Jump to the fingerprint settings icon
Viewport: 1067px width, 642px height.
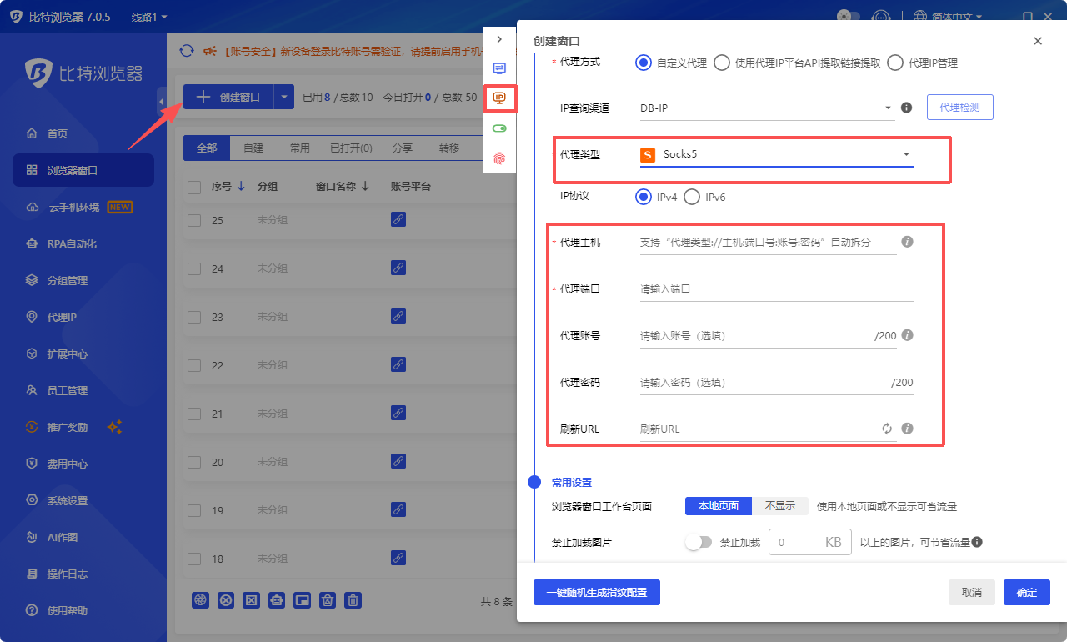pos(499,157)
